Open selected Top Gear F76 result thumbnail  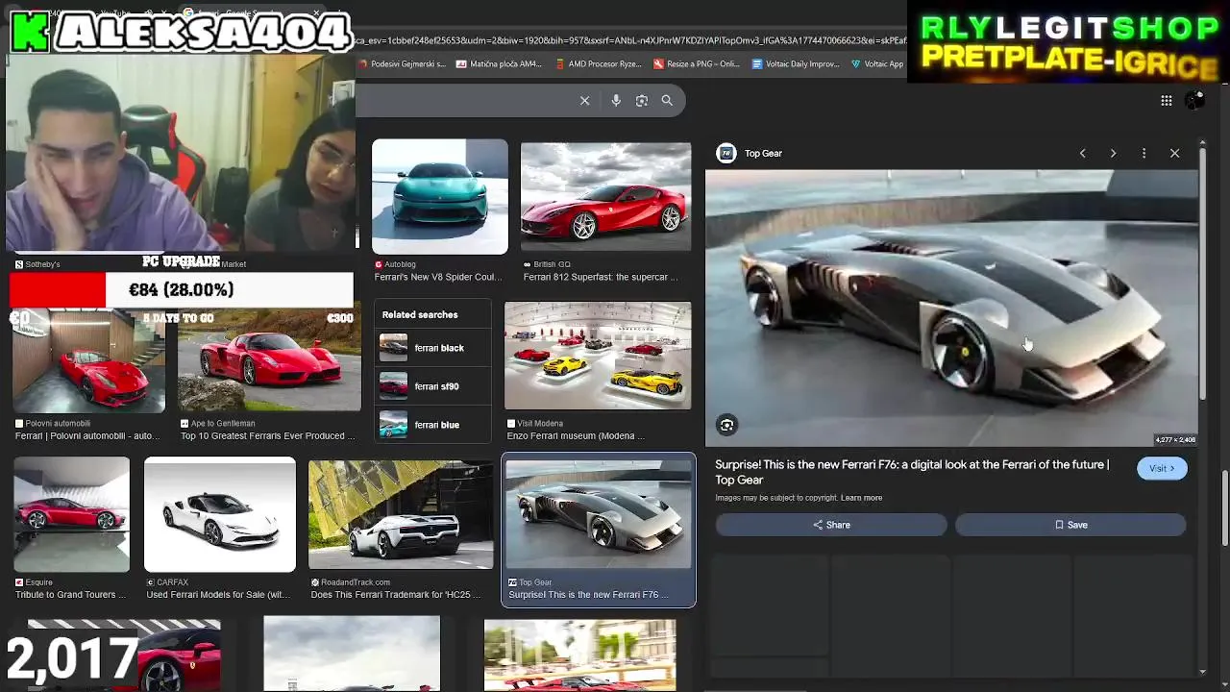tap(598, 514)
